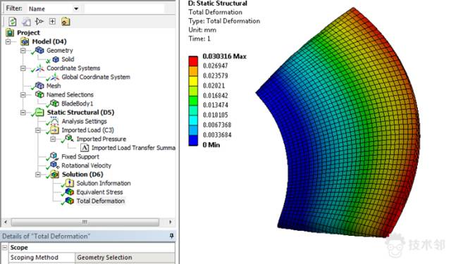Open Imported Load Transfer Summary item
The height and width of the screenshot is (264, 451).
[133, 148]
